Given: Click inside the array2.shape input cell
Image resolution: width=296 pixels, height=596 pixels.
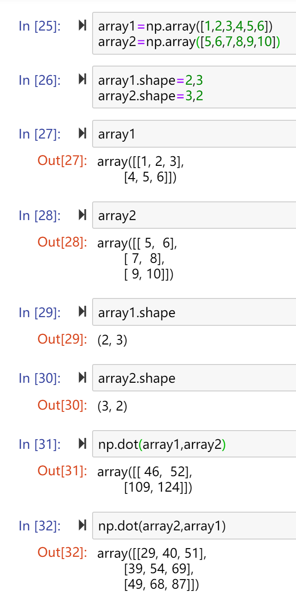Looking at the screenshot, I should (194, 378).
